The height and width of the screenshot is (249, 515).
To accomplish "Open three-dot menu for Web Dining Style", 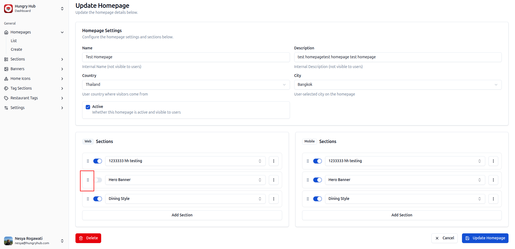I will (273, 199).
